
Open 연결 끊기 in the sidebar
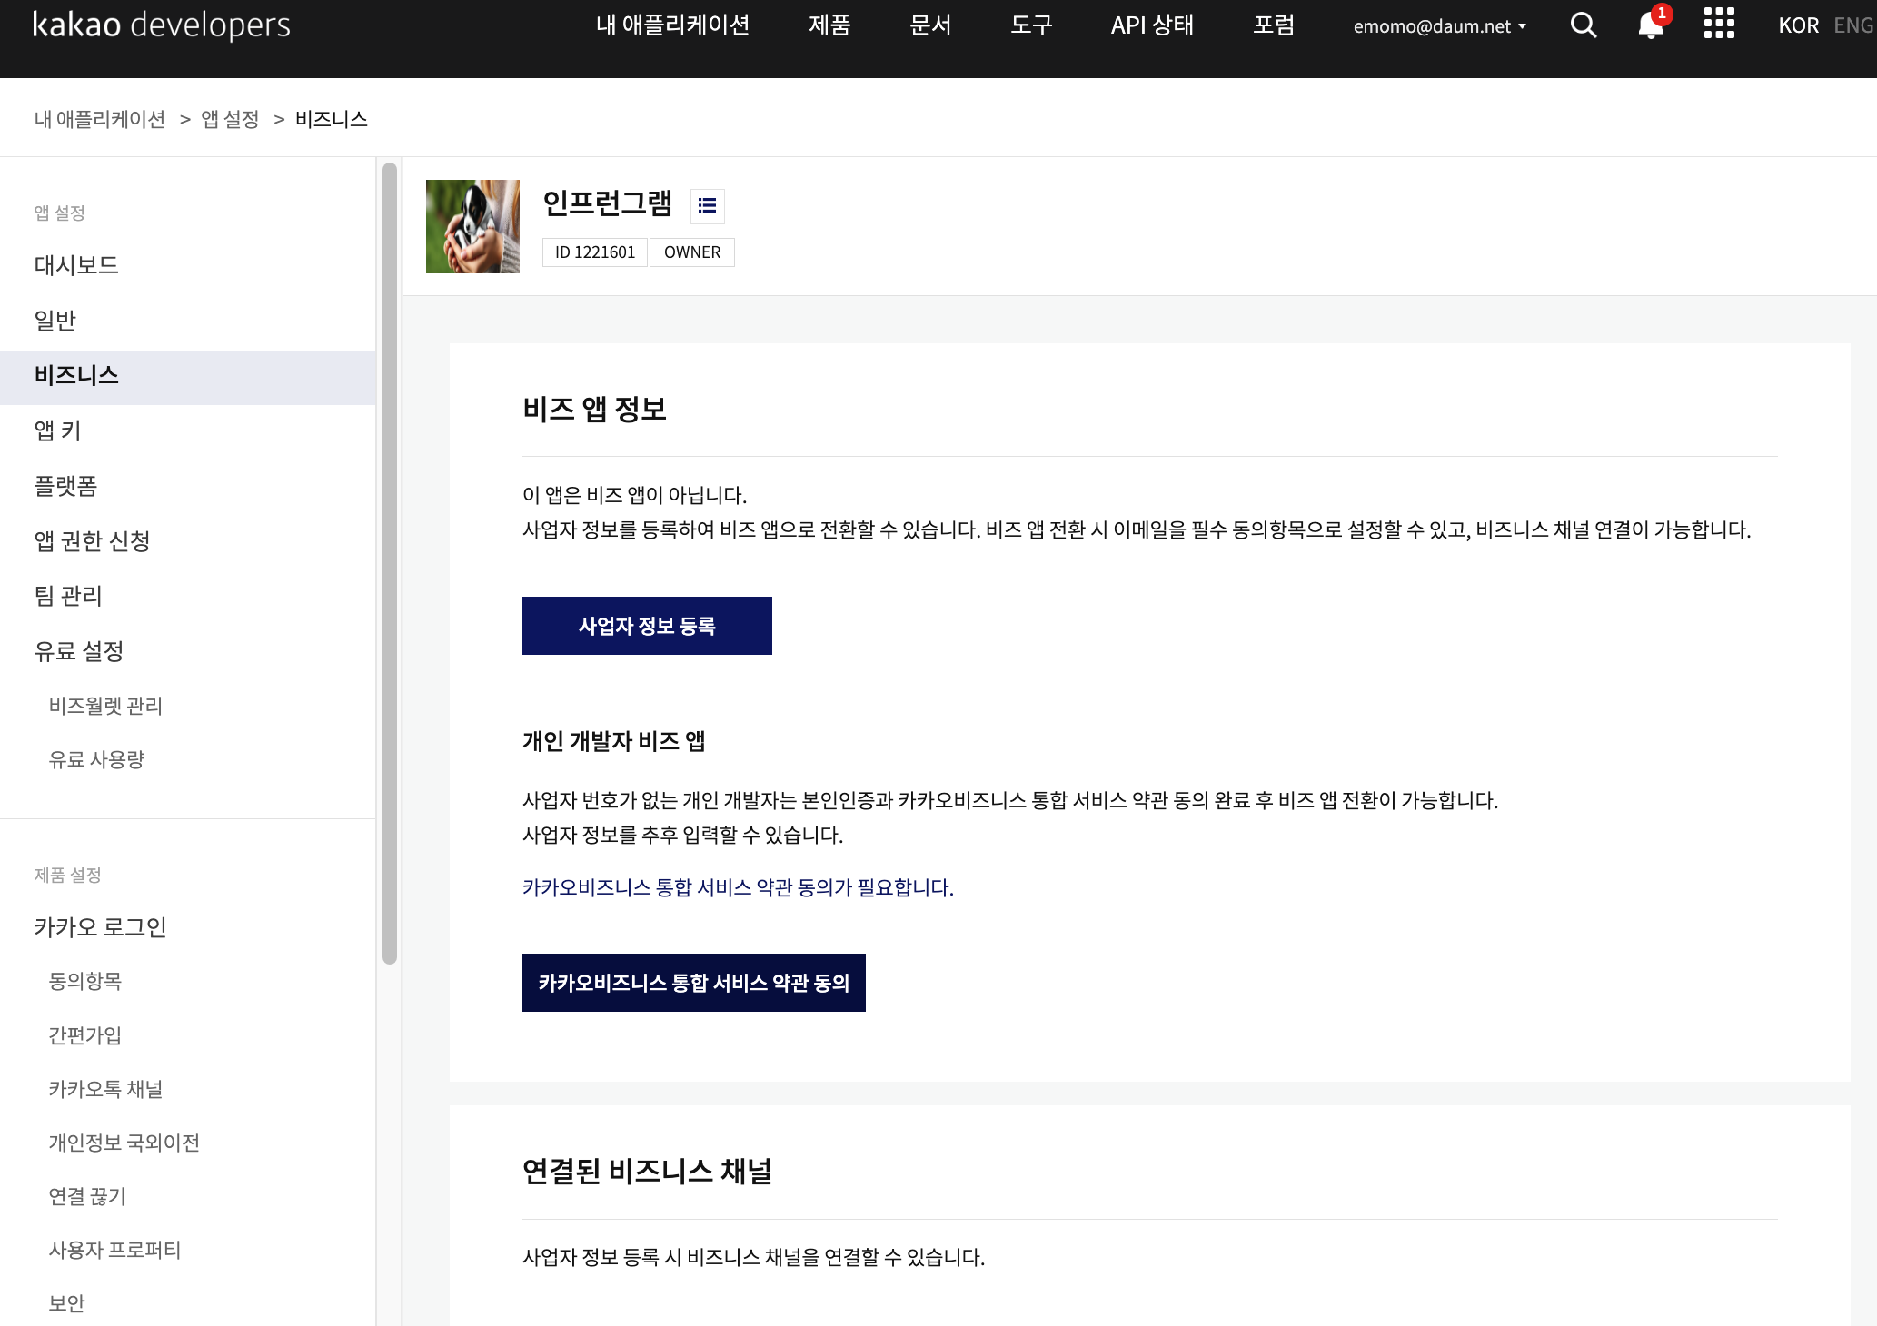tap(87, 1196)
